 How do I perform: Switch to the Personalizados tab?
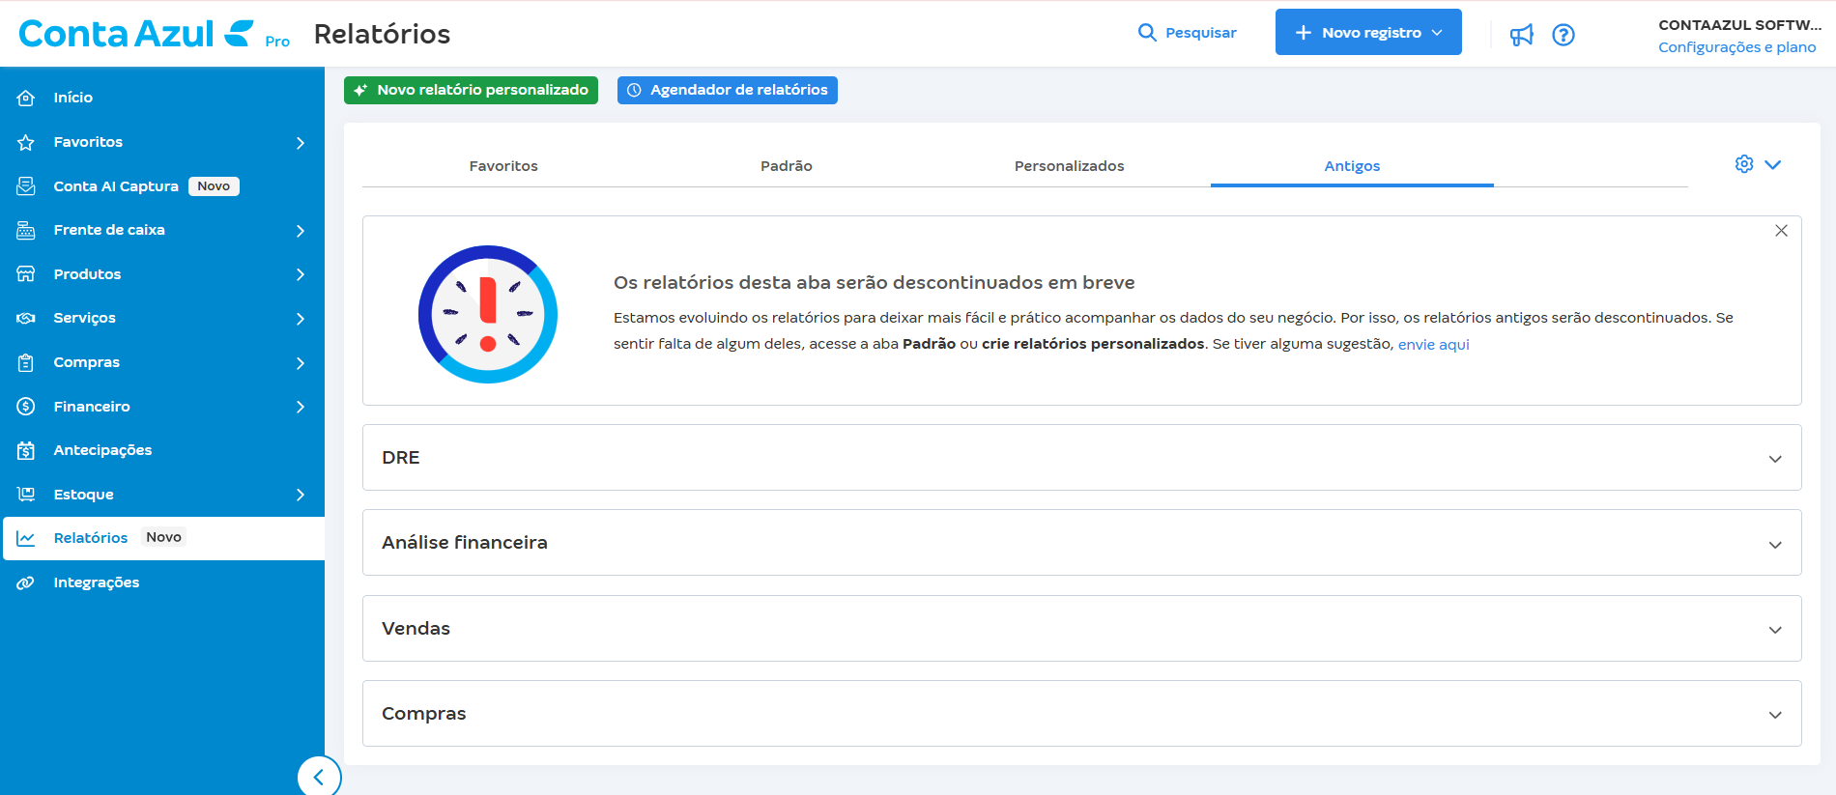(x=1069, y=166)
